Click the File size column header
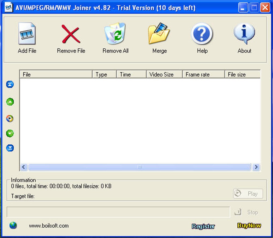Image resolution: width=273 pixels, height=238 pixels. (x=242, y=74)
